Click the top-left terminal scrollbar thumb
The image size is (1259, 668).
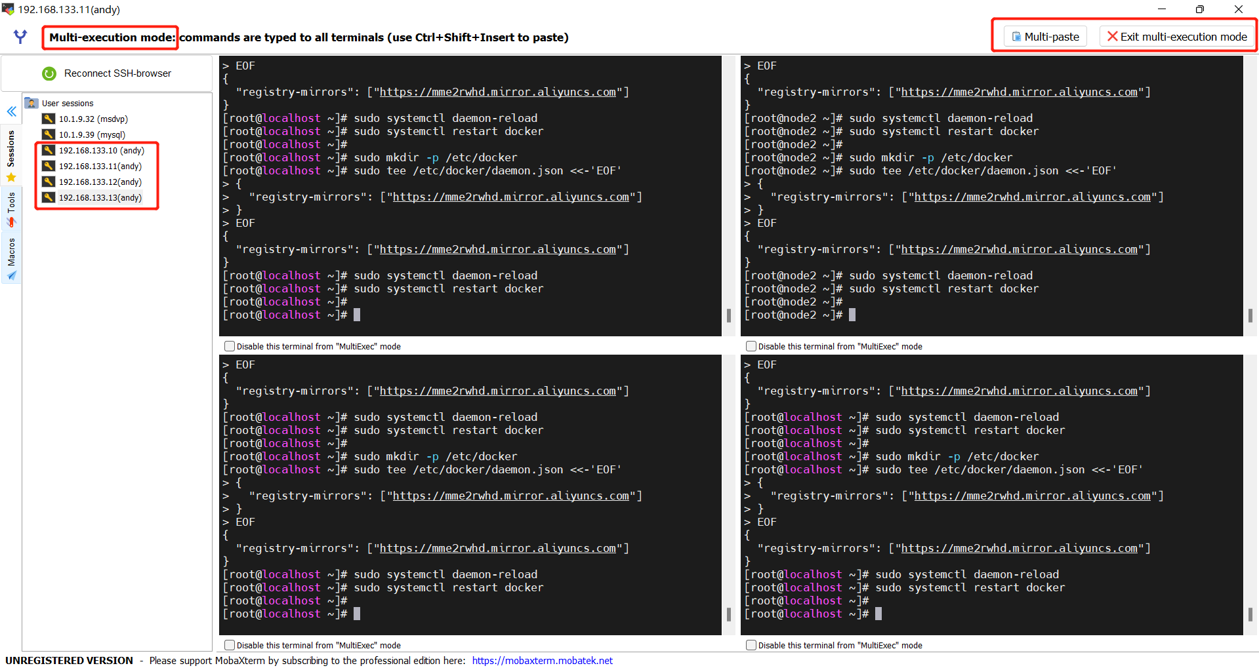coord(728,315)
